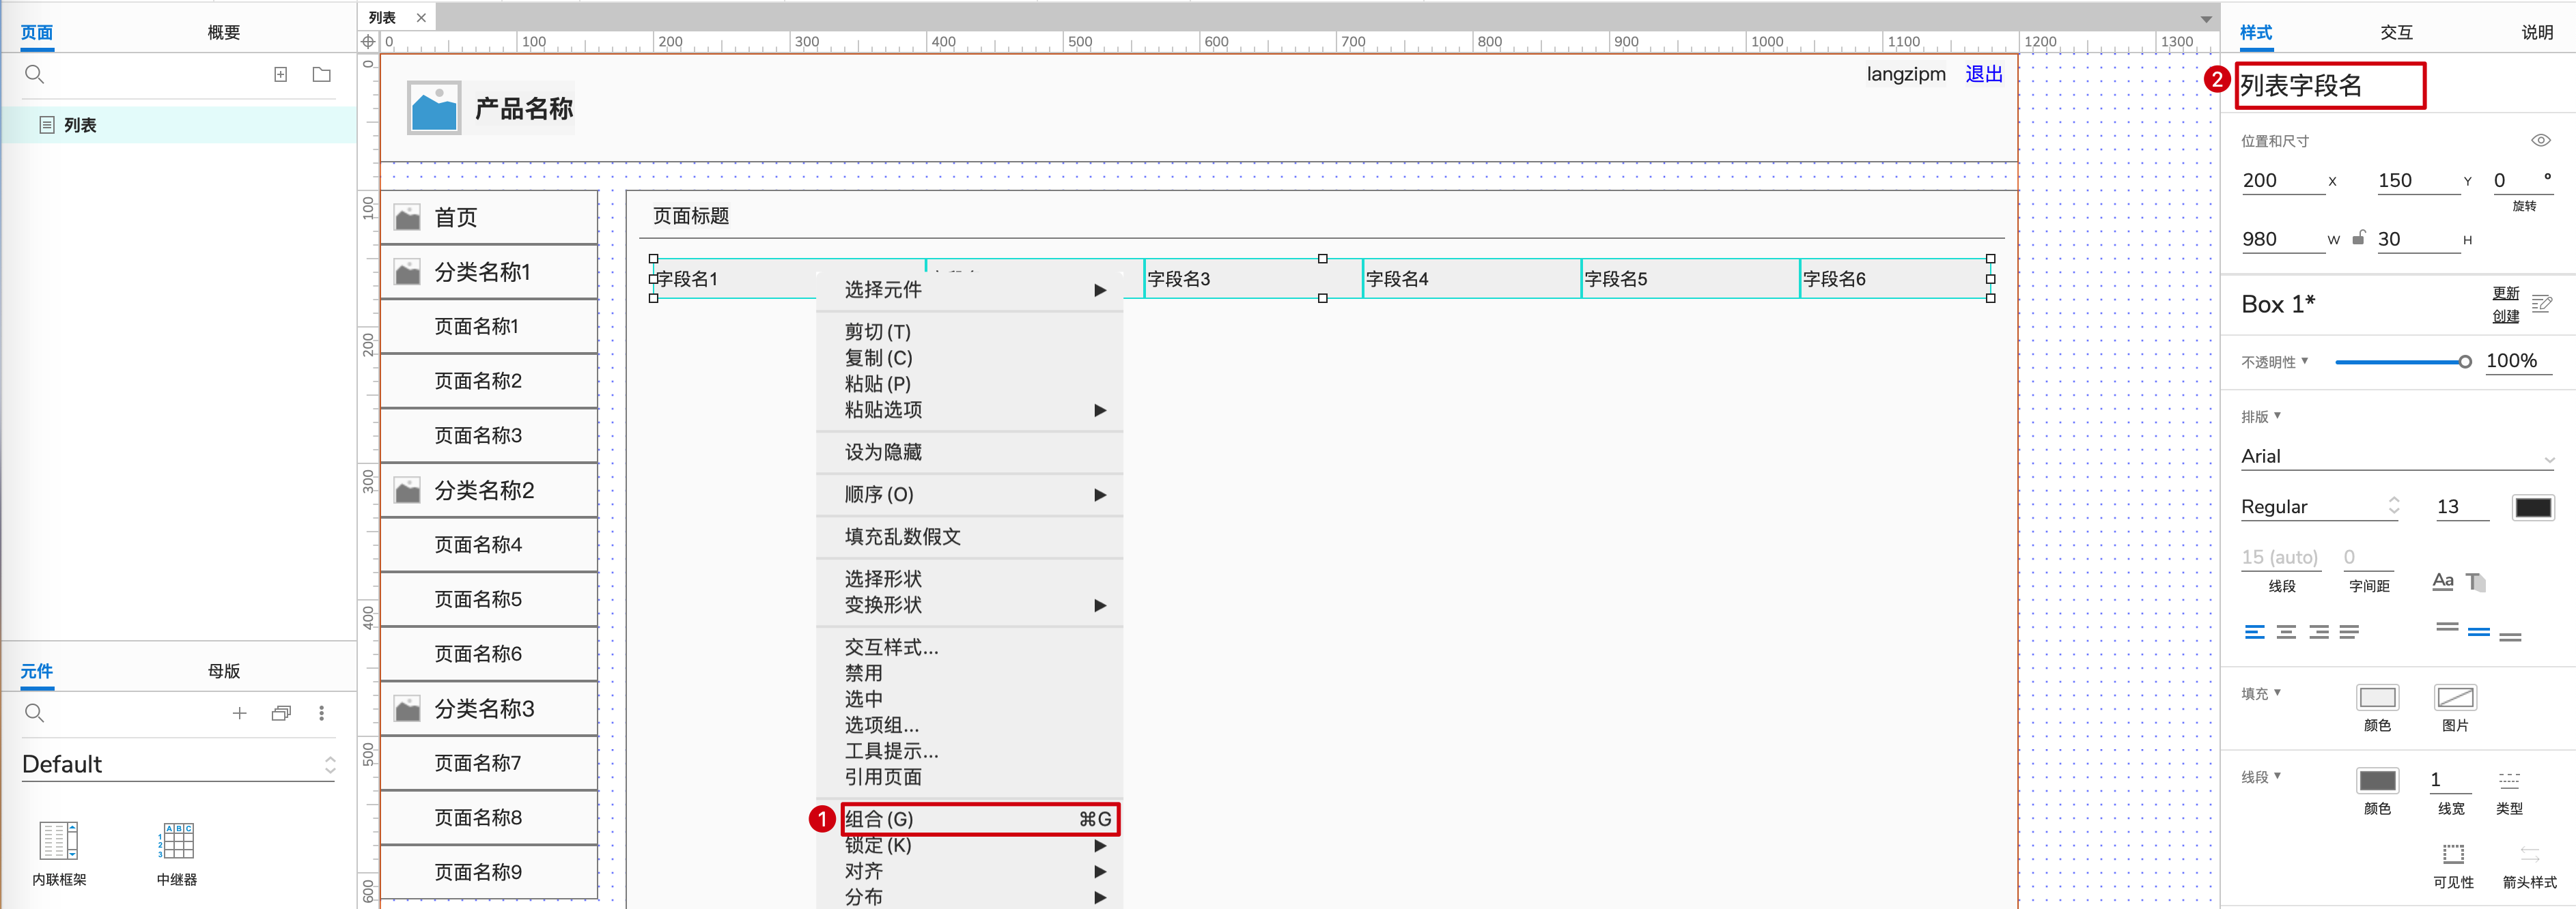This screenshot has height=909, width=2576.
Task: Click the product logo image placeholder
Action: pos(434,108)
